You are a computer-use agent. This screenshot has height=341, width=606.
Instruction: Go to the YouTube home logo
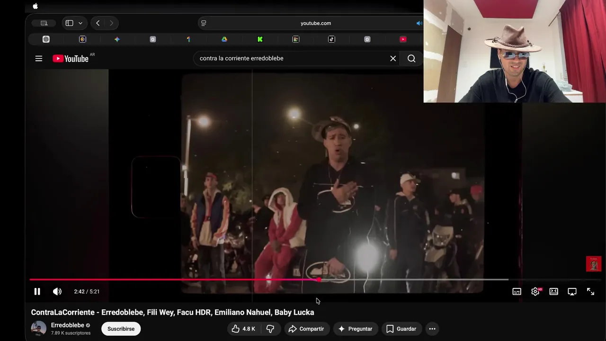(x=71, y=58)
